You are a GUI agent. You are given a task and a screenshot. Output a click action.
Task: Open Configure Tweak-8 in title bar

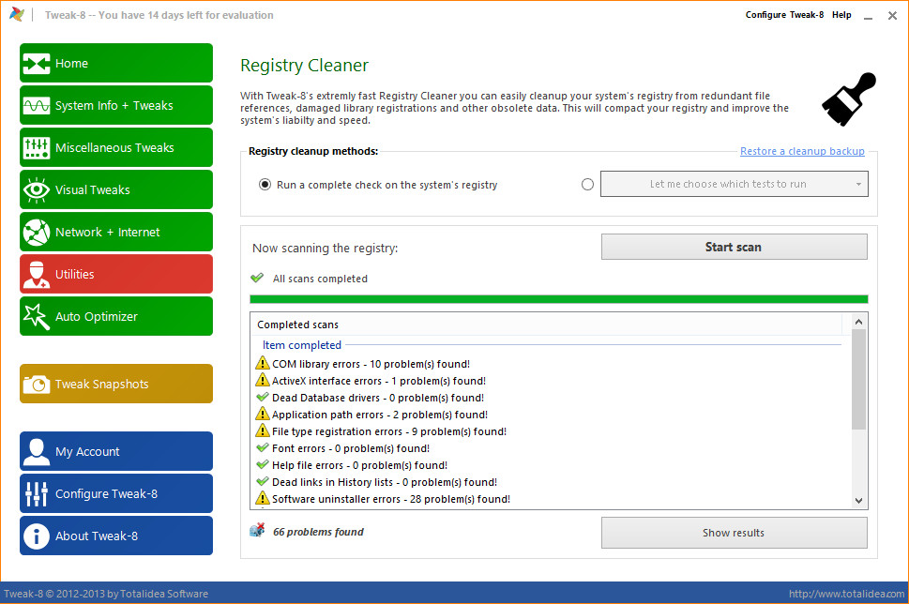pyautogui.click(x=784, y=15)
